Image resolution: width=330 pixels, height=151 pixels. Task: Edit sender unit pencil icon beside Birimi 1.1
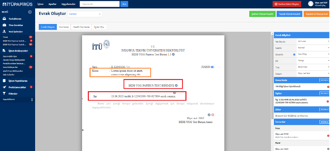173,54
